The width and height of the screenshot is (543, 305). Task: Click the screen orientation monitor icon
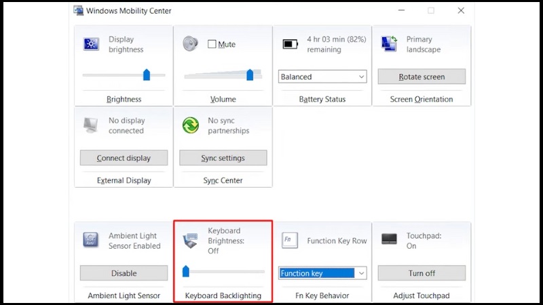[389, 43]
